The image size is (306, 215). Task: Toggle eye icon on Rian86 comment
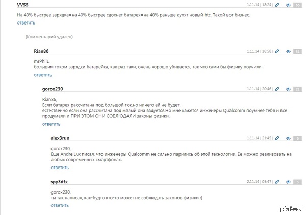coord(288,51)
